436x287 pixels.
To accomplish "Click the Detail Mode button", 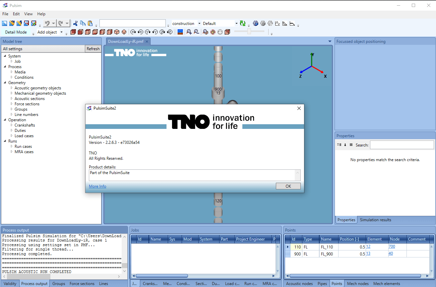I will point(16,32).
